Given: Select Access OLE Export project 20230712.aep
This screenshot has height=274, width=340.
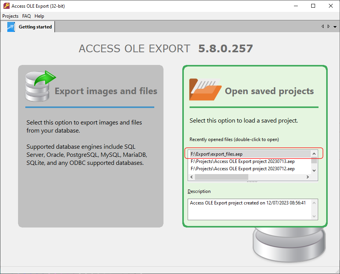Looking at the screenshot, I should pyautogui.click(x=243, y=169).
